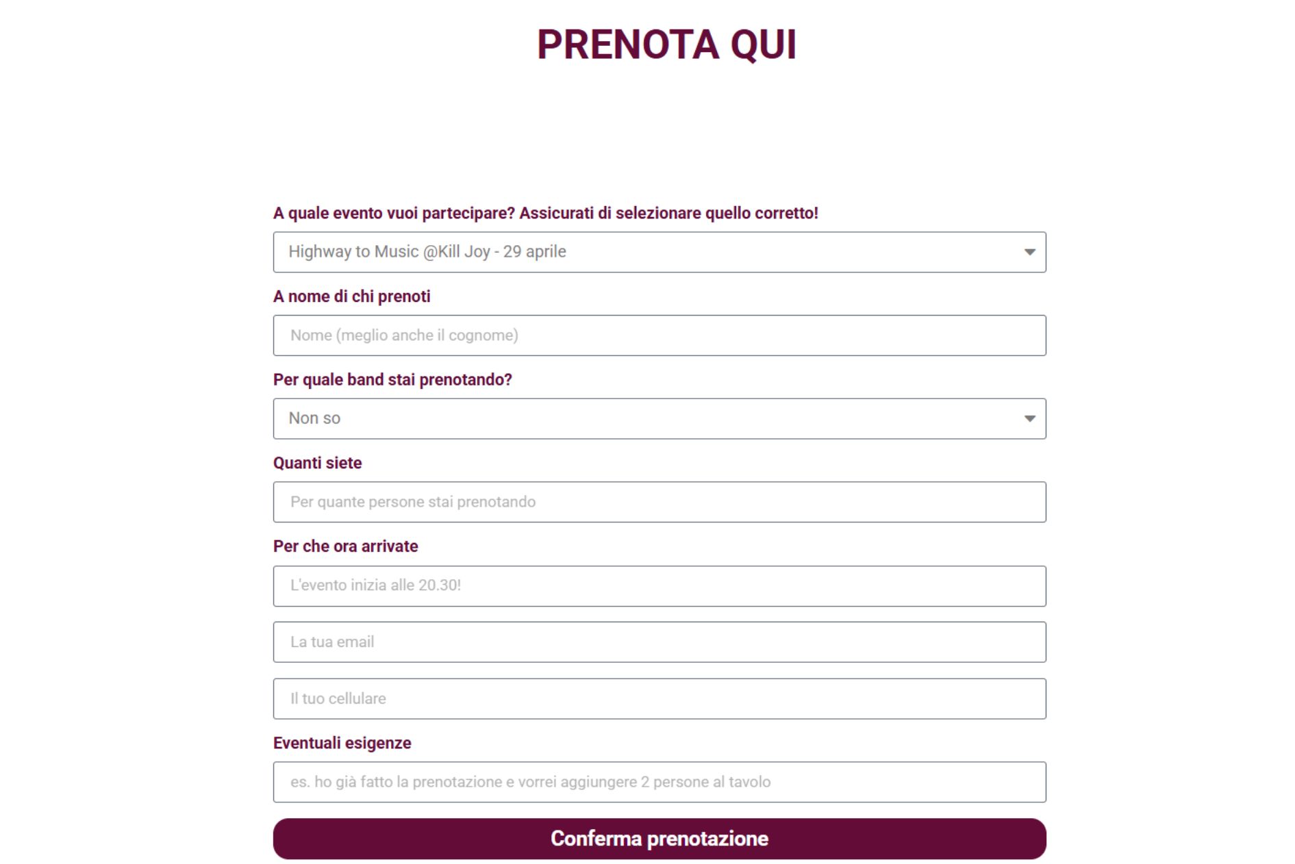Viewport: 1295px width, 864px height.
Task: Submit with 'Conferma prenotazione' button
Action: (x=659, y=839)
